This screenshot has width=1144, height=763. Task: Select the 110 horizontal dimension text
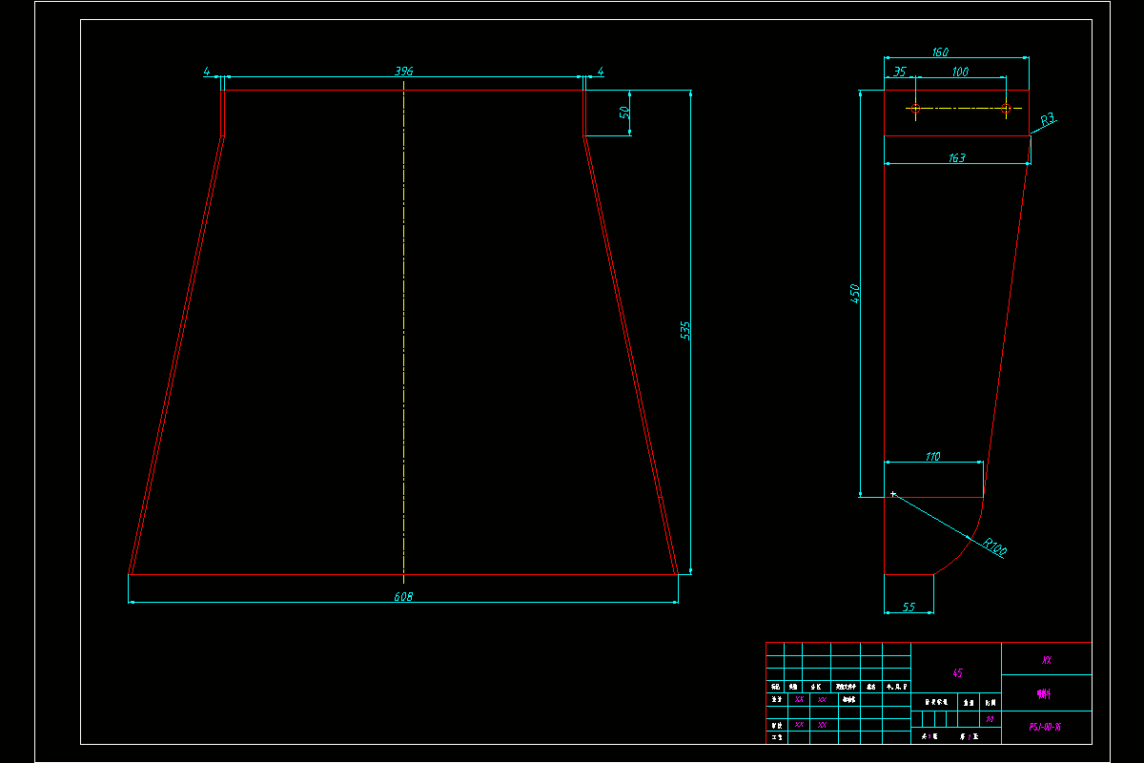[933, 457]
